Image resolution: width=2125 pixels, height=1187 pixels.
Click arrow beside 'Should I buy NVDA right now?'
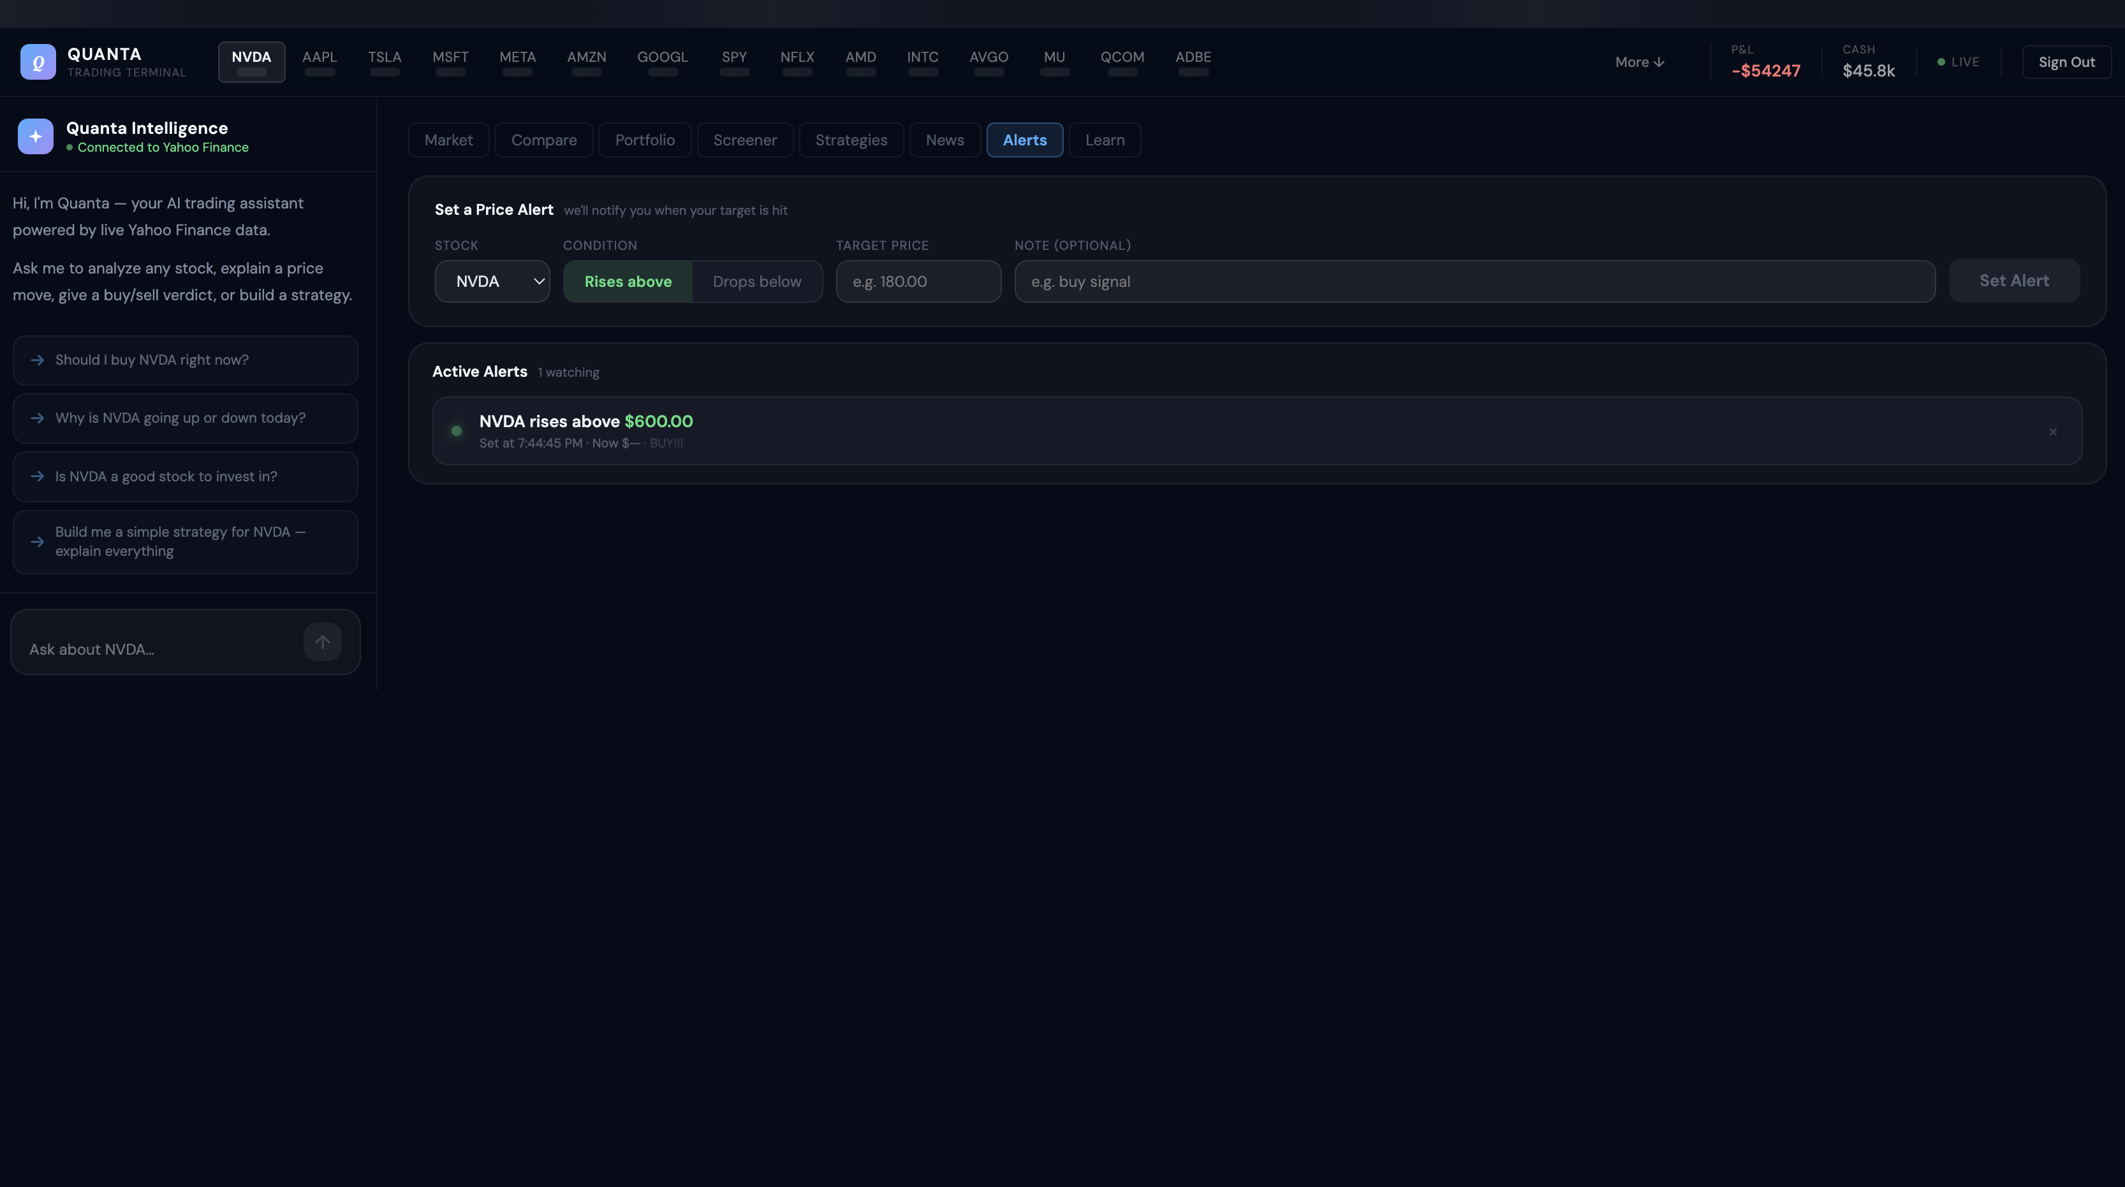tap(37, 360)
